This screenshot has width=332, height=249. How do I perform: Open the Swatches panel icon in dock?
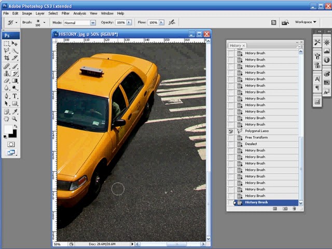tap(327, 82)
